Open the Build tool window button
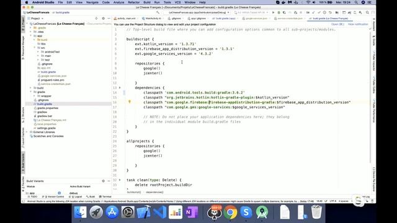The height and width of the screenshot is (223, 397). pos(91,197)
